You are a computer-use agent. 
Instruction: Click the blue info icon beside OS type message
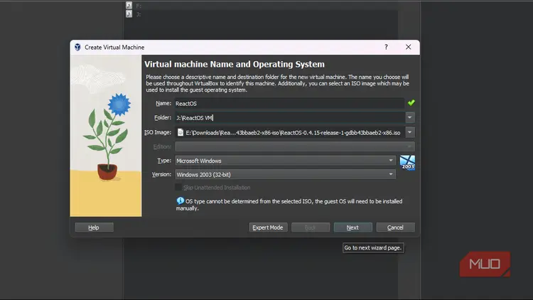click(x=181, y=200)
